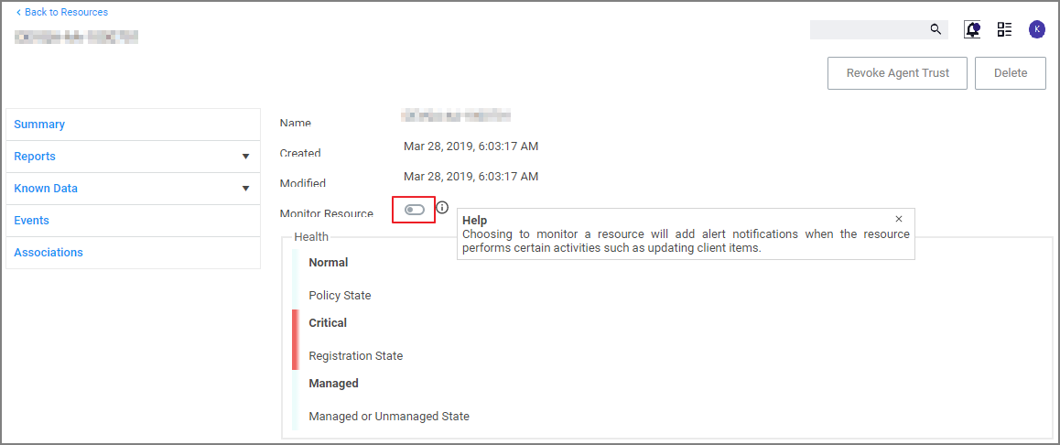Click the Health group heading

point(311,237)
